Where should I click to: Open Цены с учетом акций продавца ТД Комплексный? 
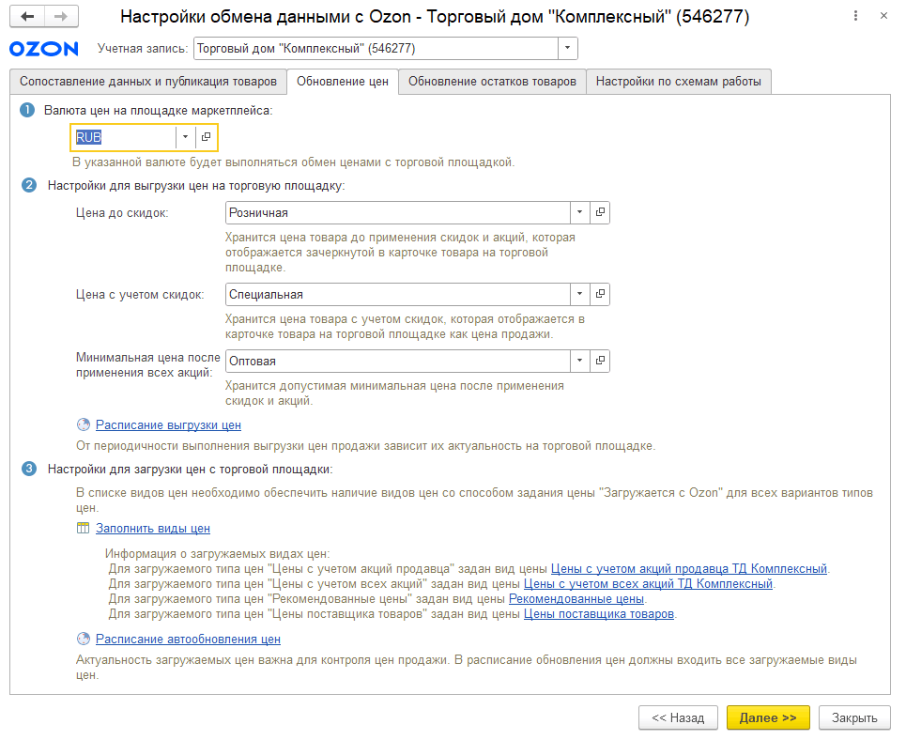click(x=689, y=569)
